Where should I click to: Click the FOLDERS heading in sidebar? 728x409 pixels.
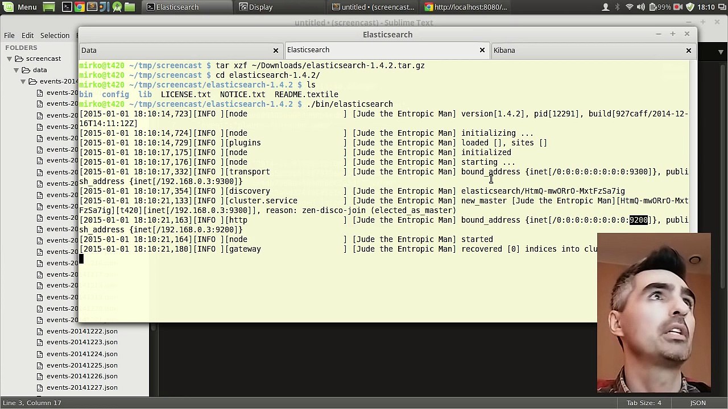pos(21,48)
